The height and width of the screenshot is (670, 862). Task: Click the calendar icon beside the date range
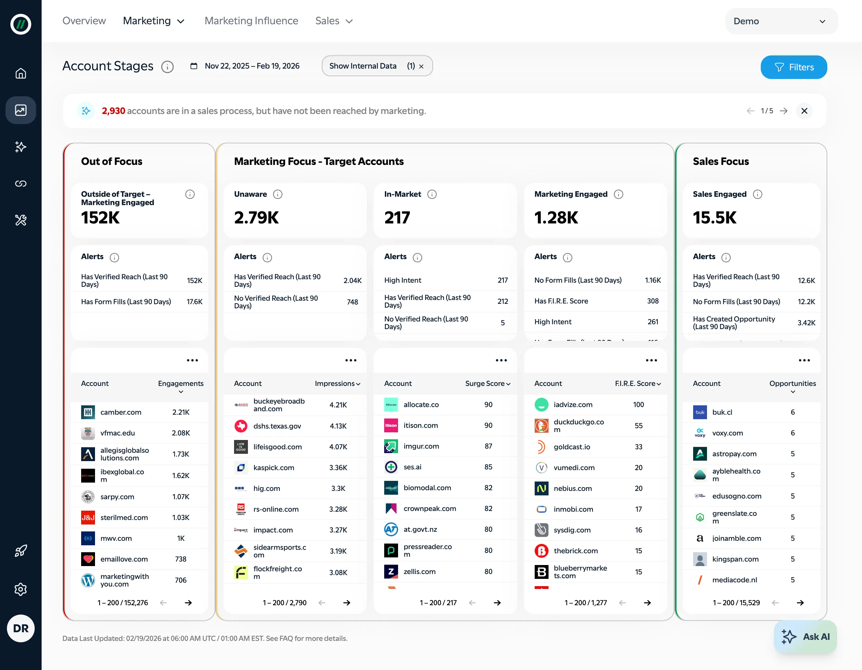point(194,66)
